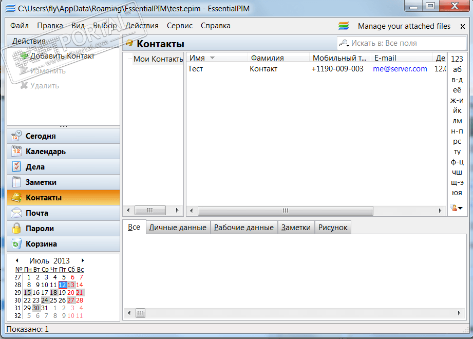Click the green plus Add Contact icon
This screenshot has width=473, height=339.
(x=24, y=55)
